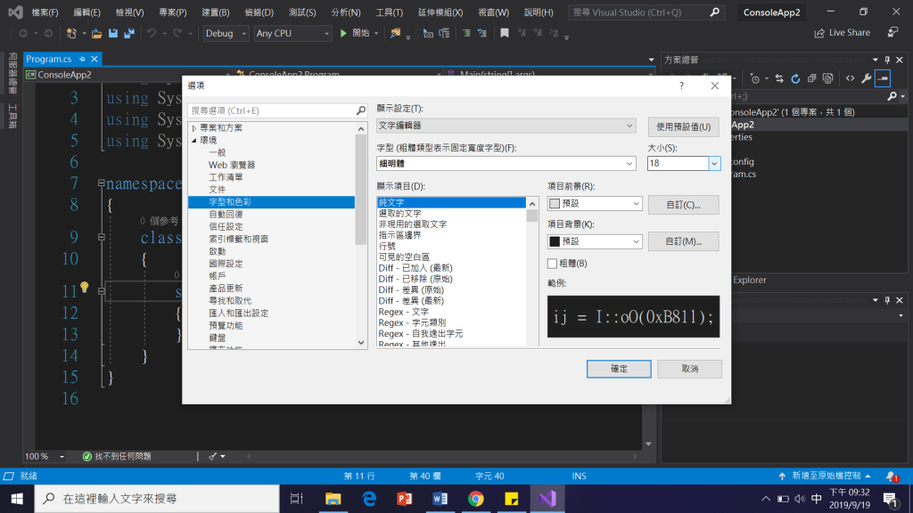Collapse the namespace outlining on line 7
This screenshot has width=913, height=513.
tap(102, 183)
